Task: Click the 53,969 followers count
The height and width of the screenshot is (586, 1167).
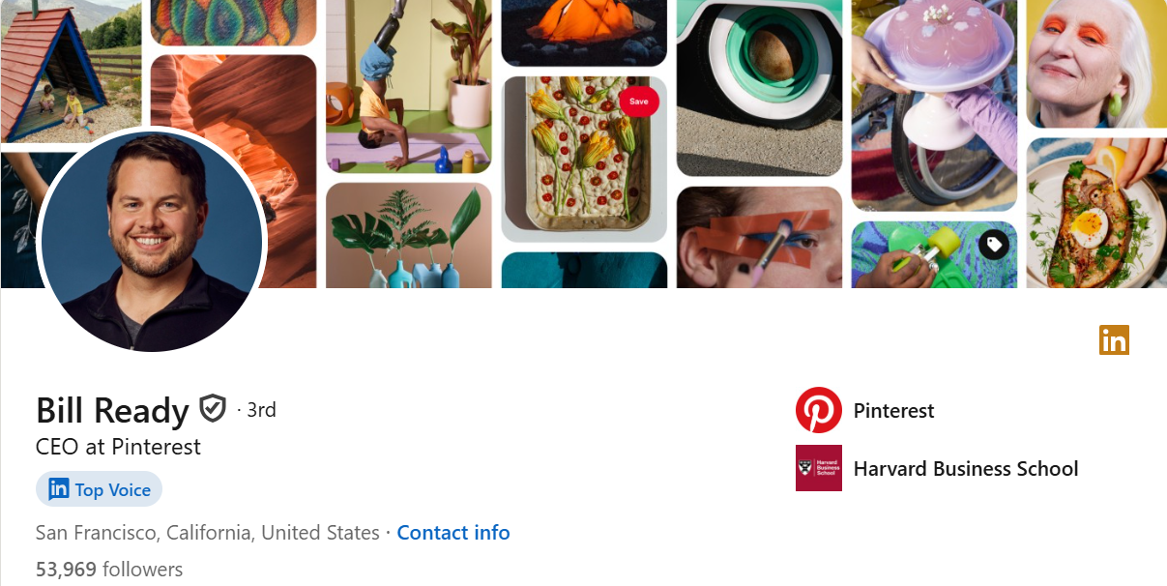Action: pyautogui.click(x=109, y=570)
